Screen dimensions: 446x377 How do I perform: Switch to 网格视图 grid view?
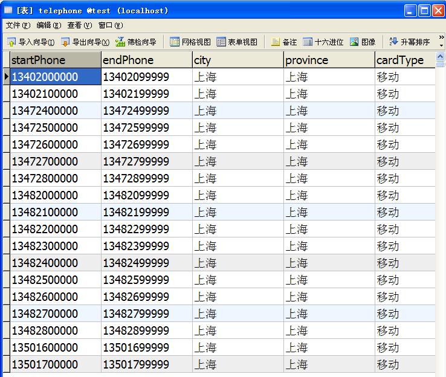point(190,42)
